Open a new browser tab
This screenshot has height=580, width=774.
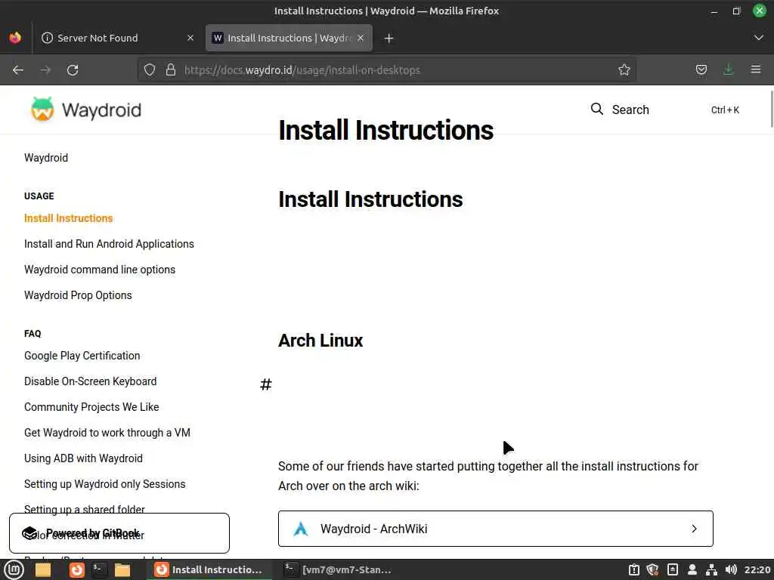[389, 38]
